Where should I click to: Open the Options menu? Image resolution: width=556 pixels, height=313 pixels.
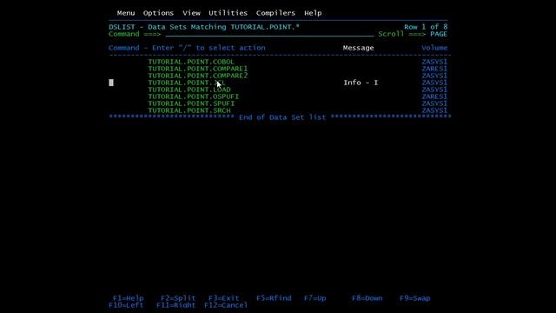(x=158, y=13)
